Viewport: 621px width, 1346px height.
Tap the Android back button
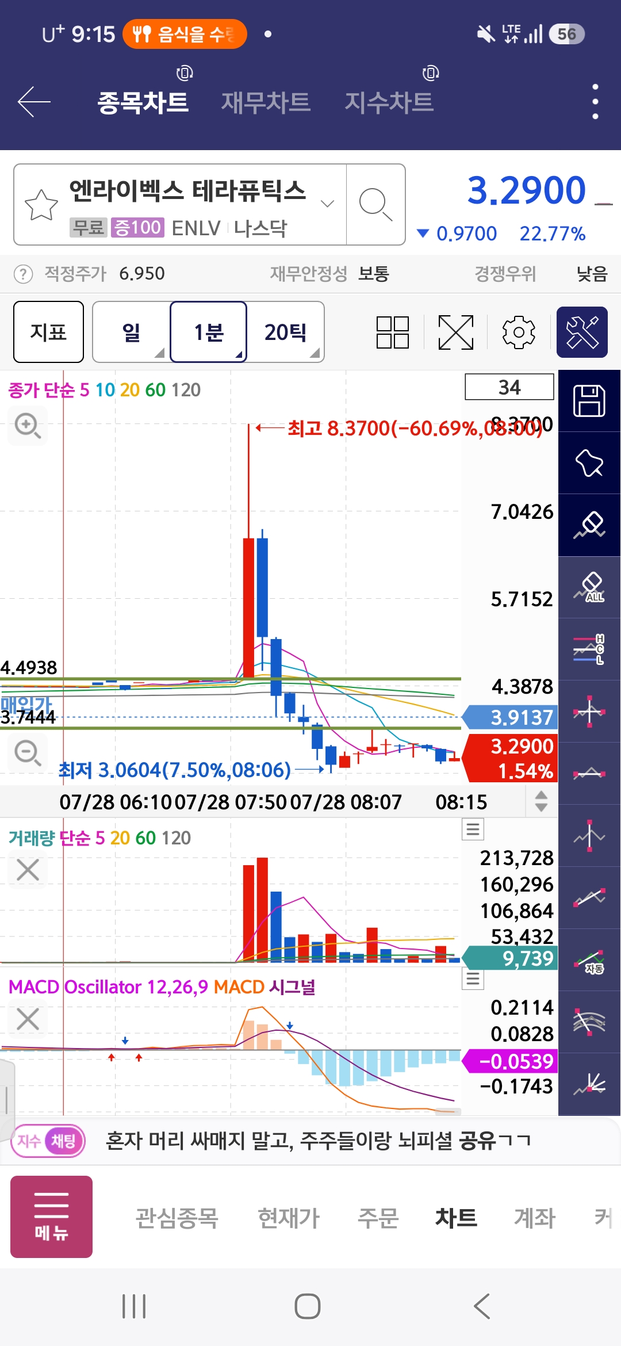pos(482,1306)
